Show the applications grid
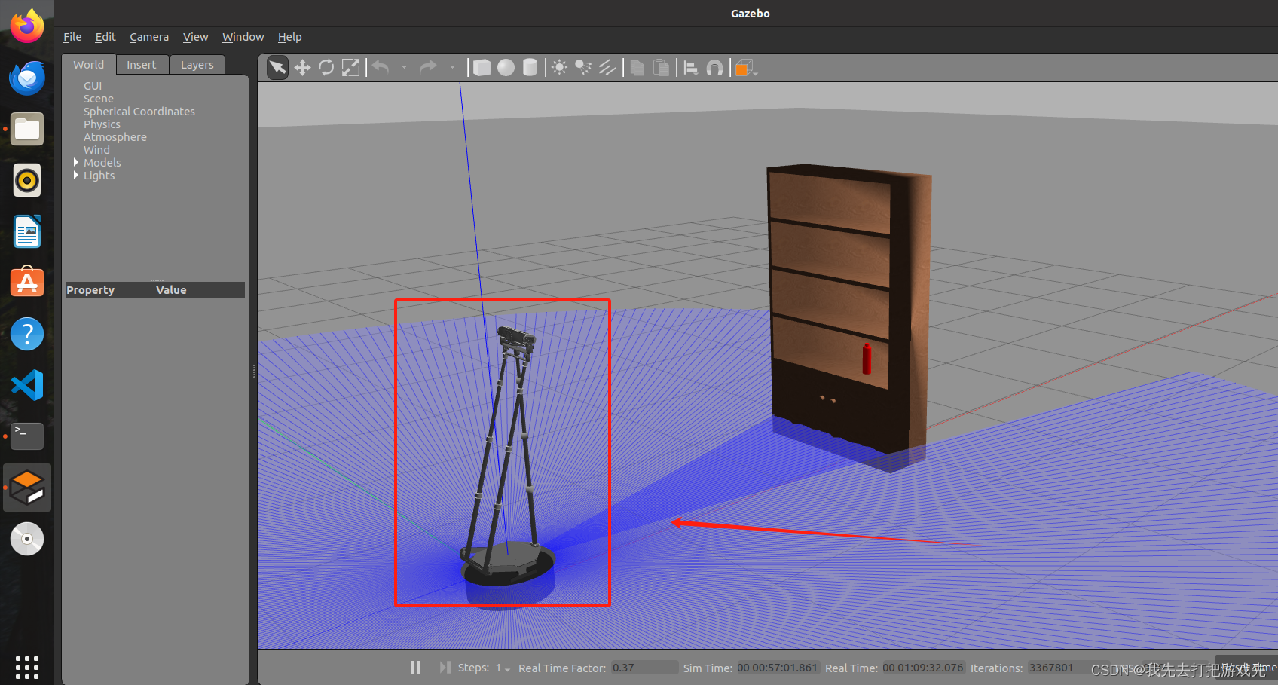 27,667
